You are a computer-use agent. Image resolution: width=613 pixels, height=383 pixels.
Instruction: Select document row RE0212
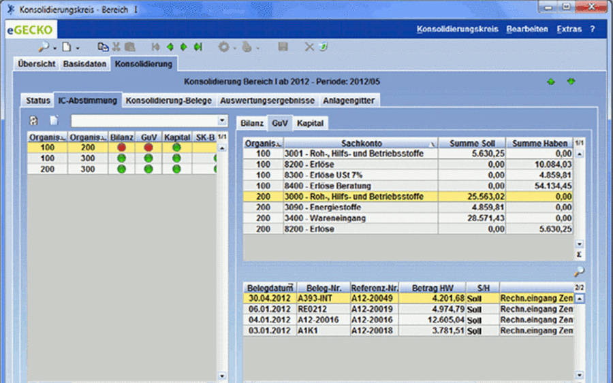(x=409, y=310)
